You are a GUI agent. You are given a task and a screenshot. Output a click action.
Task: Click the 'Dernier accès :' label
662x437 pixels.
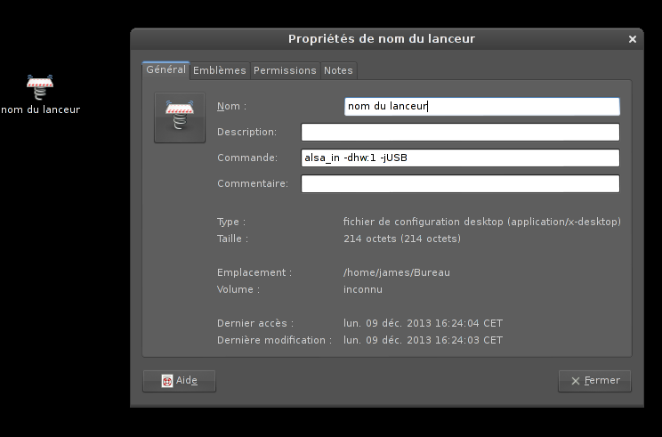tap(255, 323)
